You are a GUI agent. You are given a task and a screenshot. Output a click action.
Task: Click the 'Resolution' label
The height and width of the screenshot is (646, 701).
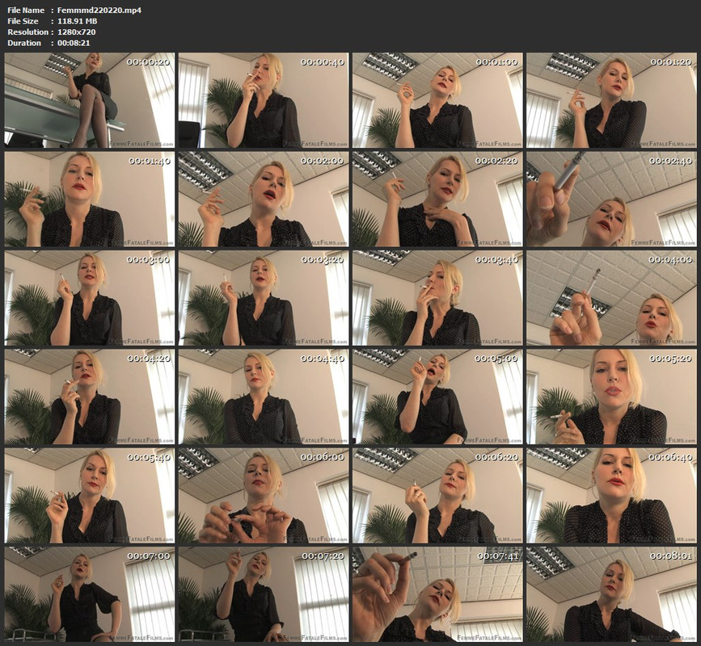click(x=27, y=32)
